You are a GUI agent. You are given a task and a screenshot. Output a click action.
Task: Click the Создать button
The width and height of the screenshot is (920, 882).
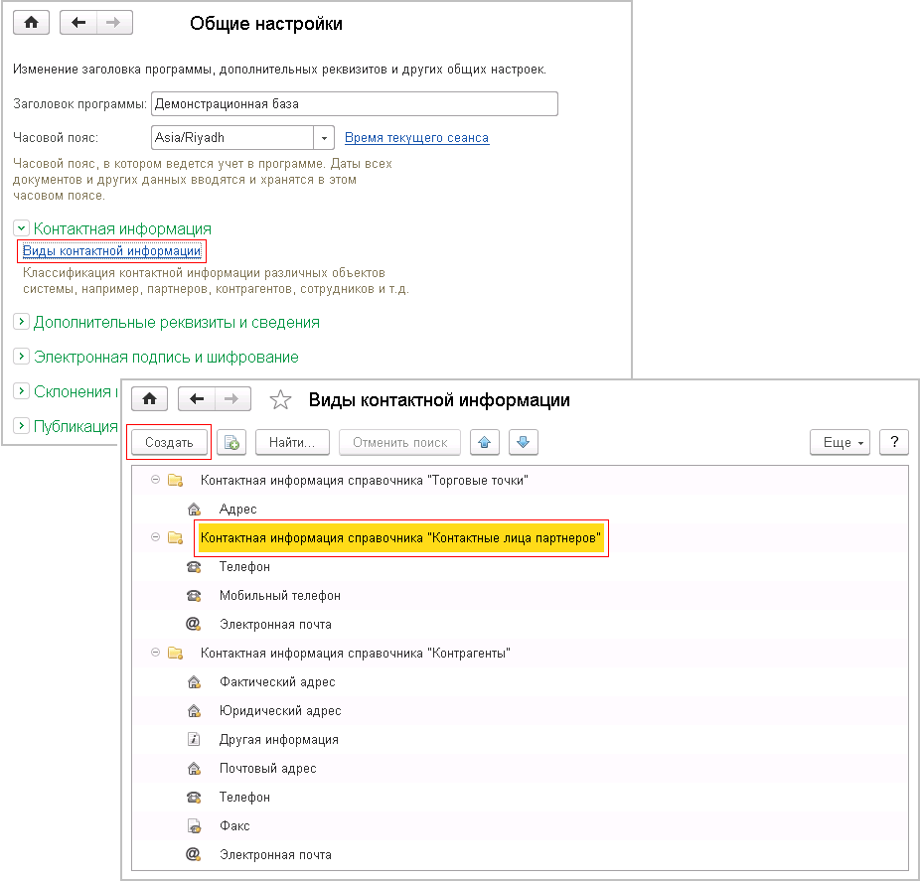pos(169,442)
